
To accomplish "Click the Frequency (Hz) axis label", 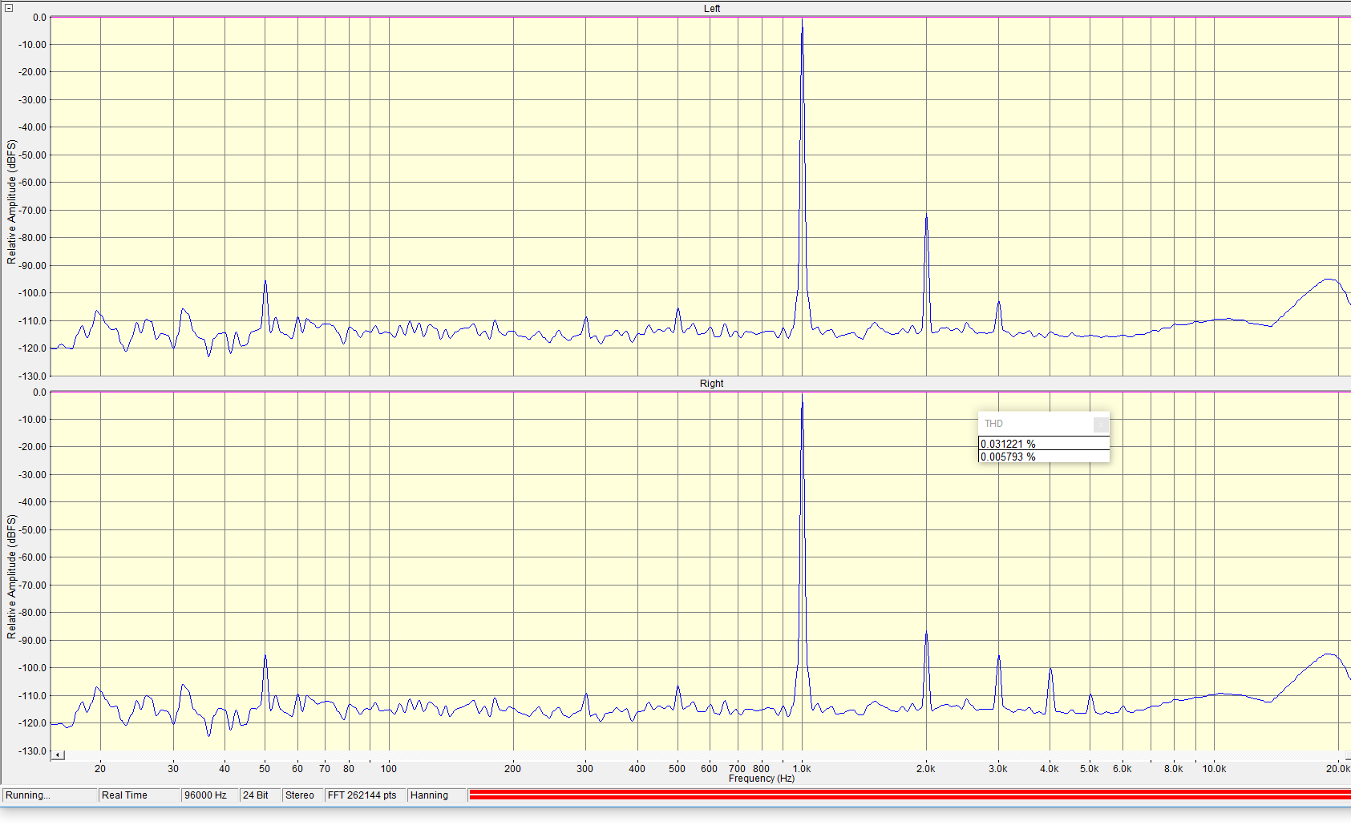I will (761, 779).
